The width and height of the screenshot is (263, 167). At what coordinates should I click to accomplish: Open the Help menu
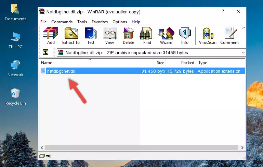pos(136,22)
